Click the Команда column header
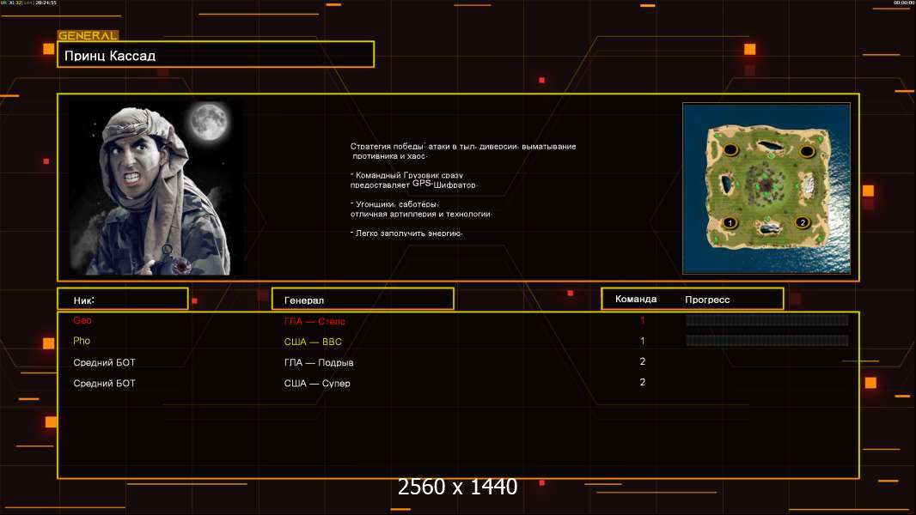 click(x=636, y=299)
